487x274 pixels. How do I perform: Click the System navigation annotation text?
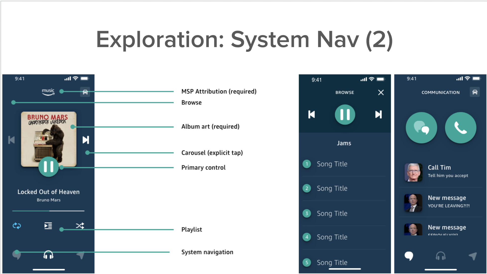click(207, 252)
